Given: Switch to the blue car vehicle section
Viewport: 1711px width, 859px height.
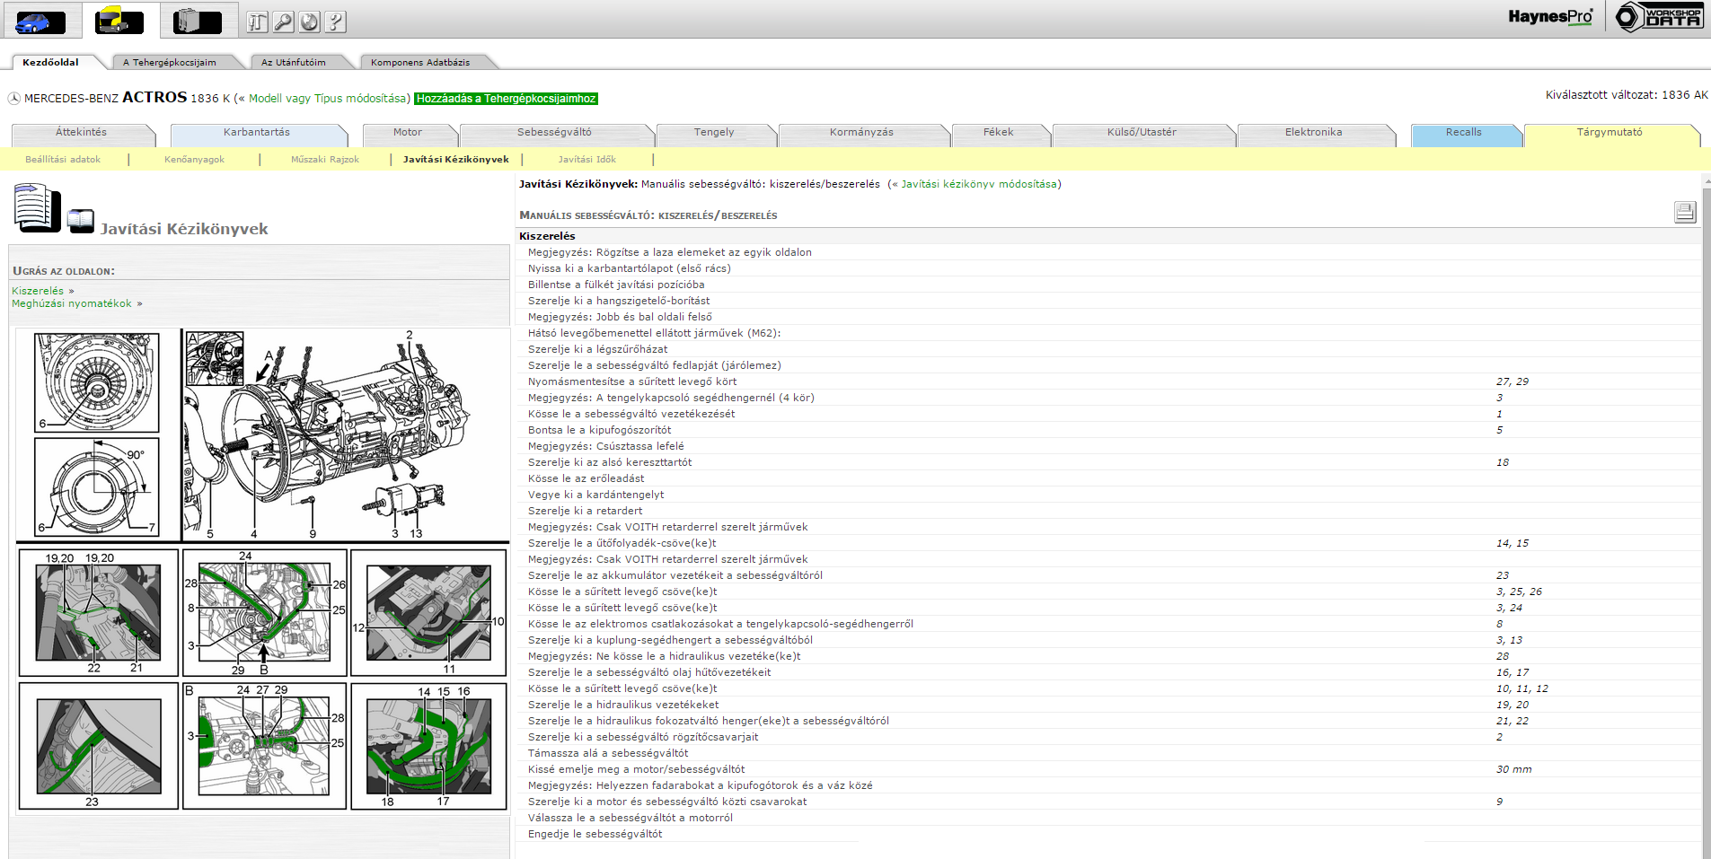Looking at the screenshot, I should click(40, 21).
